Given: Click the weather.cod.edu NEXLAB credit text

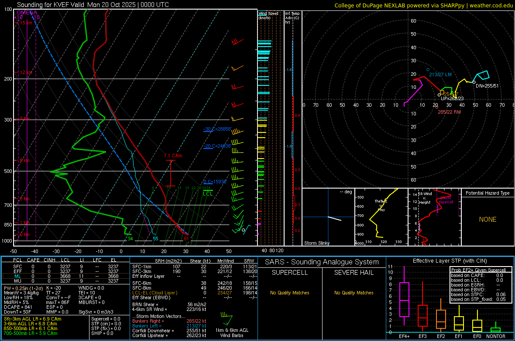Looking at the screenshot, I should (x=423, y=5).
